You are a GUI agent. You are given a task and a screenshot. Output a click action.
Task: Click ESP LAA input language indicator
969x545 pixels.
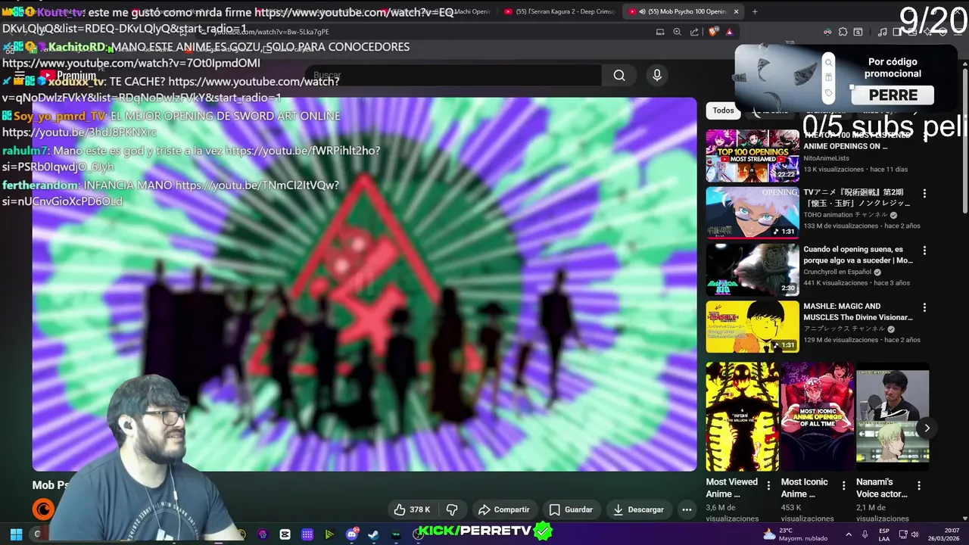(883, 534)
